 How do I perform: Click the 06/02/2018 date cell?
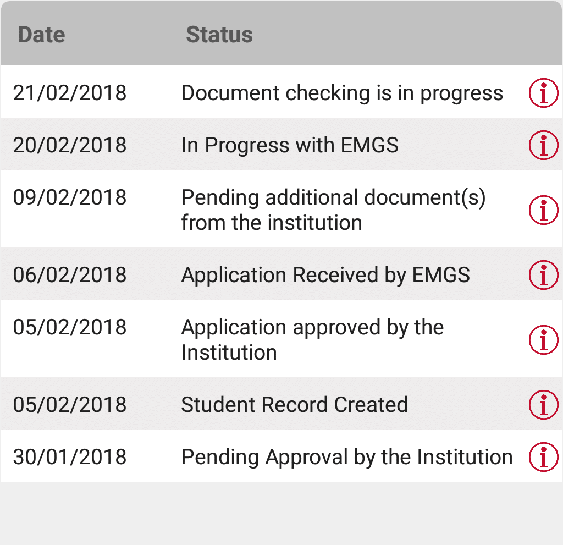[x=70, y=274]
